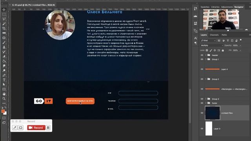Expand Group 1 folder
251x141 pixels.
(206, 59)
